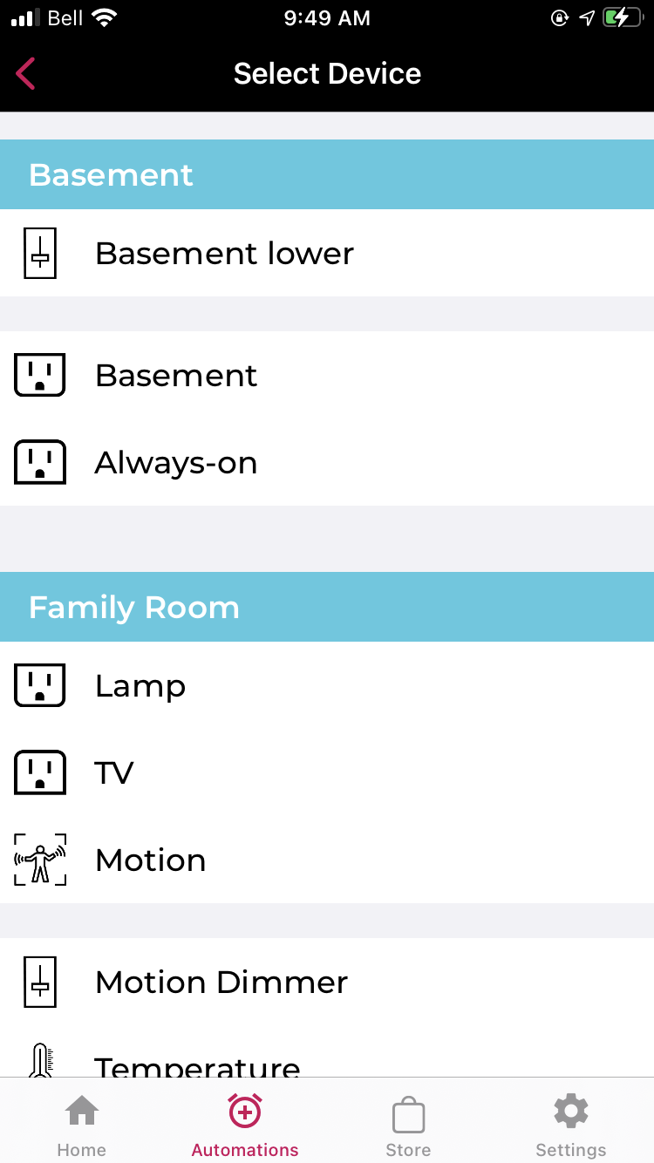Open the Settings tab
The height and width of the screenshot is (1163, 654).
click(570, 1122)
